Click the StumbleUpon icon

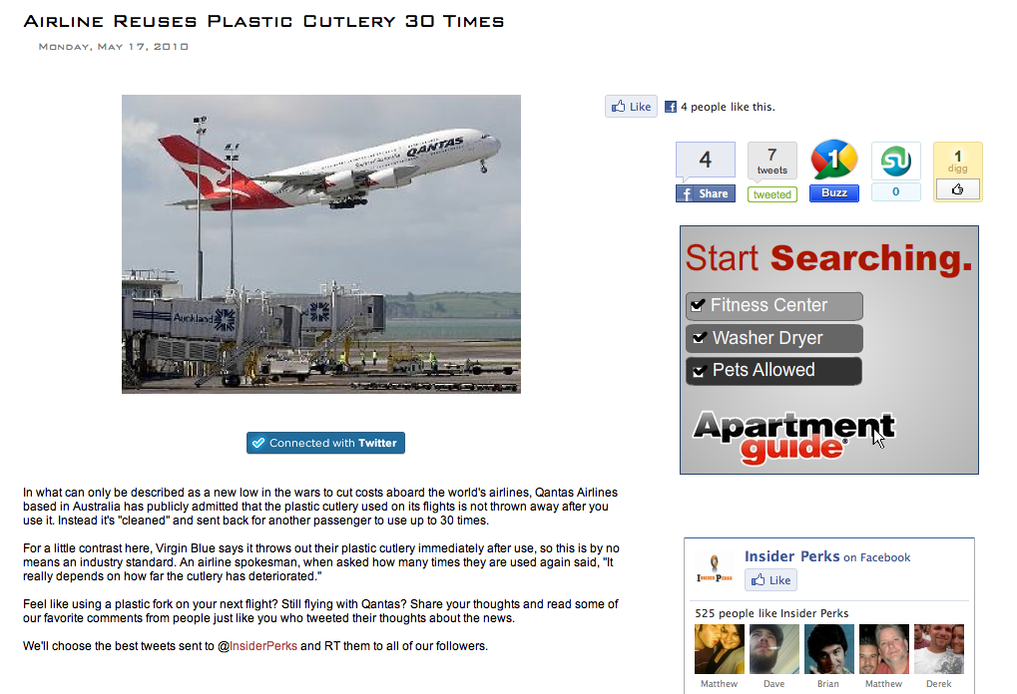pos(895,161)
